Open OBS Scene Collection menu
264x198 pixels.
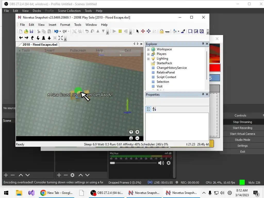click(x=69, y=11)
